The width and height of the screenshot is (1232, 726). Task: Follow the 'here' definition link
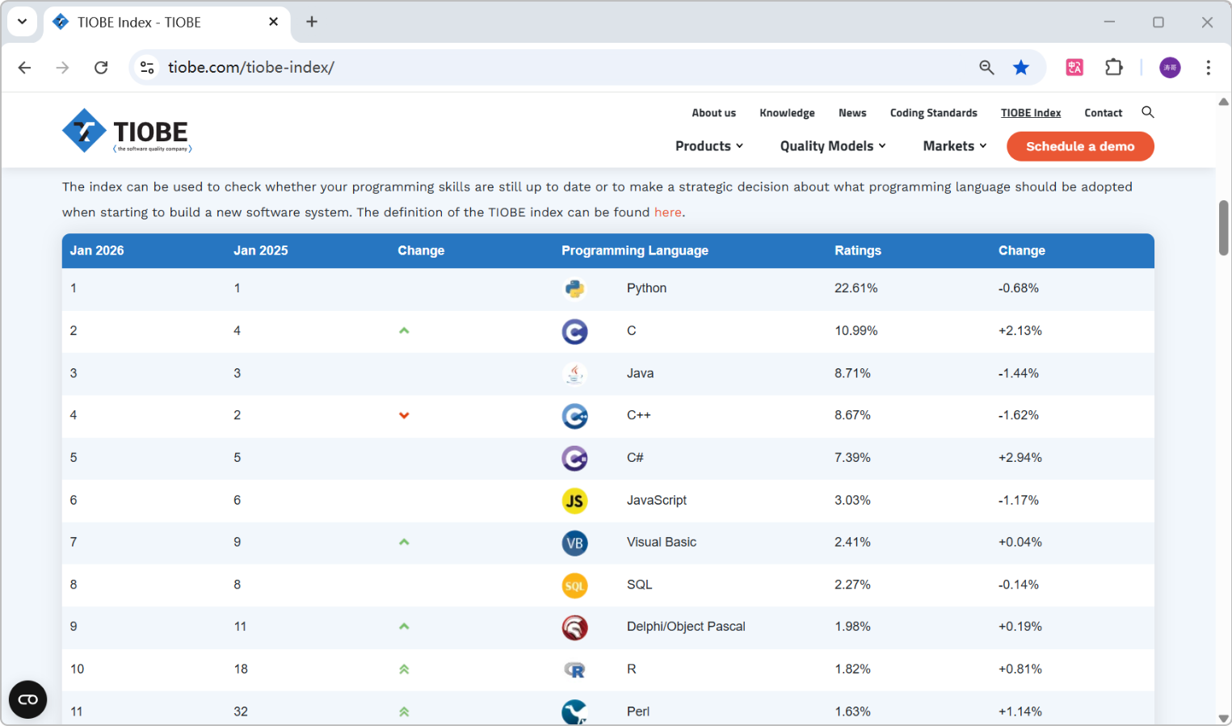pos(667,212)
